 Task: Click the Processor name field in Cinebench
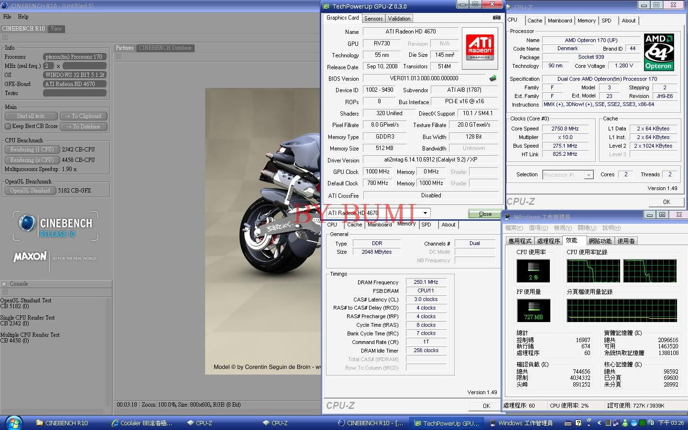point(75,57)
